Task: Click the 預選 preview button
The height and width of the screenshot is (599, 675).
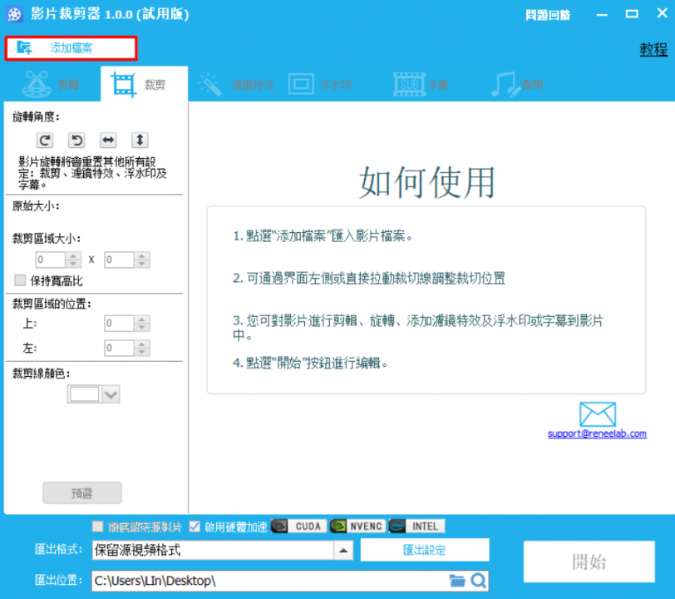Action: pyautogui.click(x=81, y=493)
